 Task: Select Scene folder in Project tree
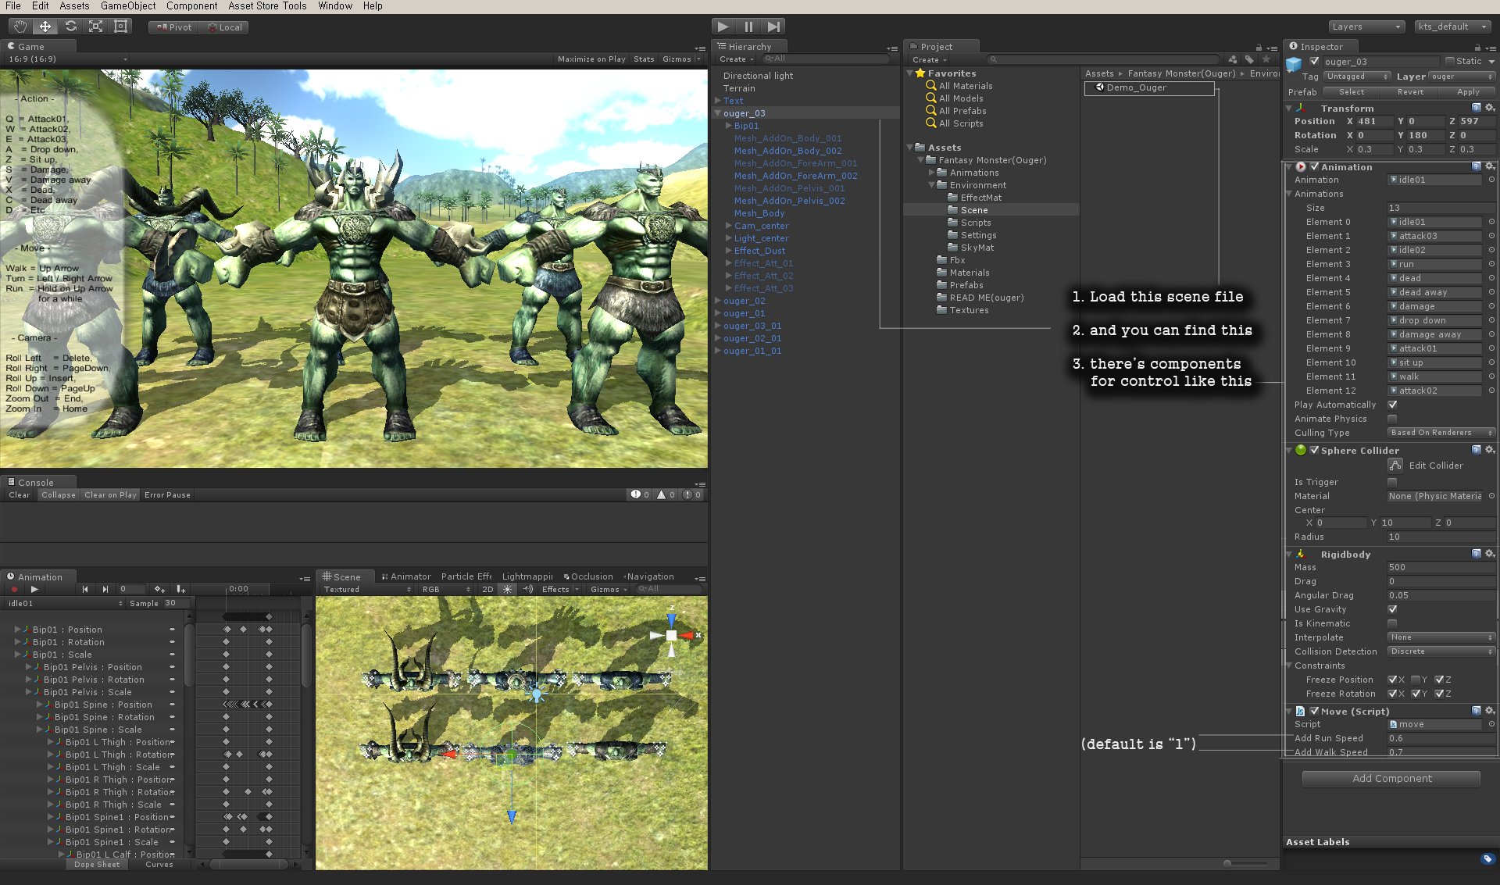(x=974, y=210)
